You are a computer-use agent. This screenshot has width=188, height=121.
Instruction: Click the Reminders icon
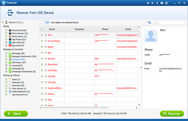[10, 85]
